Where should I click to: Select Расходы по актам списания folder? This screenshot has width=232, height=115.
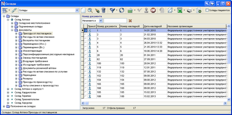click(x=38, y=37)
